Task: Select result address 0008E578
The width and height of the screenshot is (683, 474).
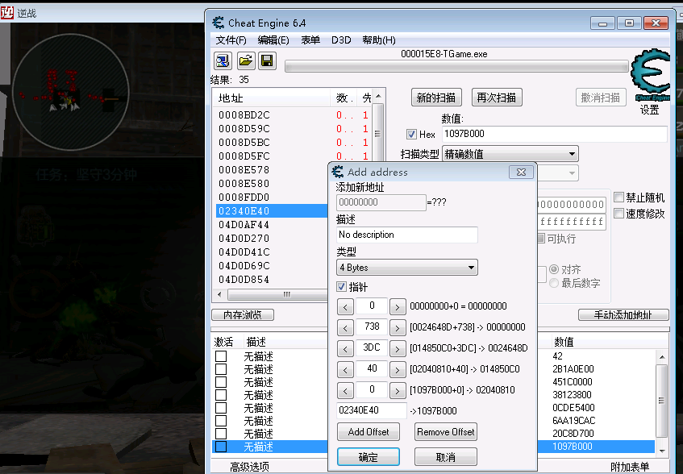Action: (x=244, y=170)
